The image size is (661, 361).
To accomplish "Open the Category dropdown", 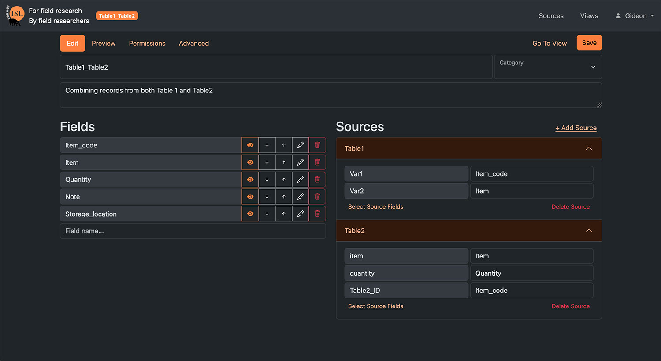I will [548, 67].
